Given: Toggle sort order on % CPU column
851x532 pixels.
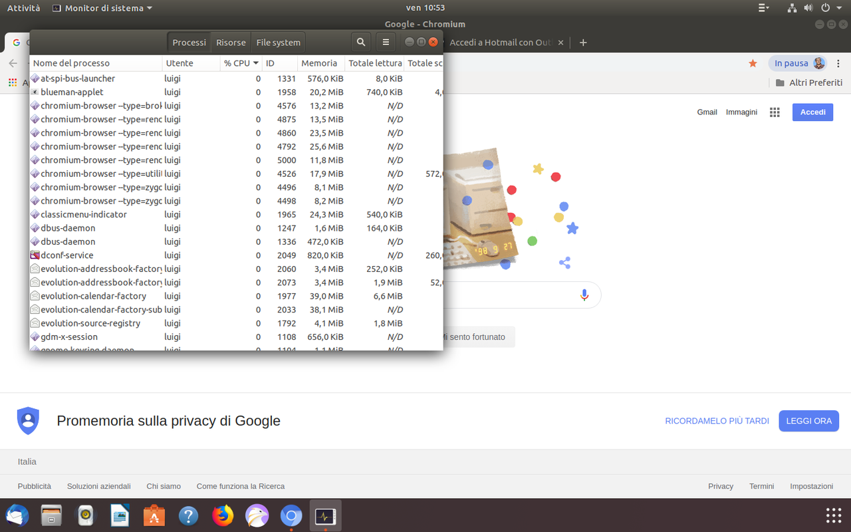Looking at the screenshot, I should pos(241,63).
